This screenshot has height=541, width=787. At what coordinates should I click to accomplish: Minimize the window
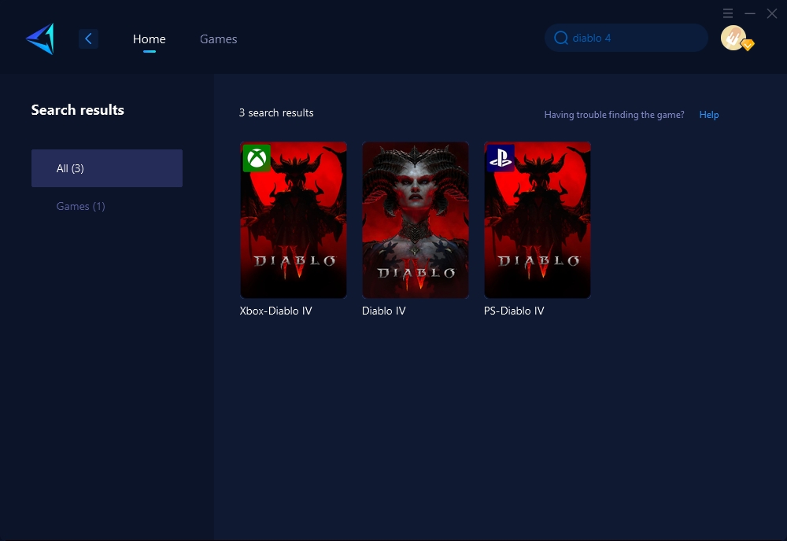[x=750, y=13]
